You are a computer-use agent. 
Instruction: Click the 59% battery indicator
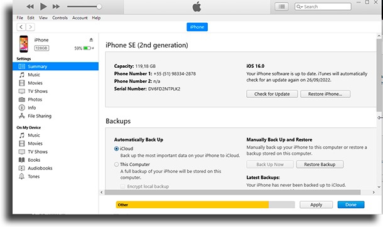pos(84,48)
